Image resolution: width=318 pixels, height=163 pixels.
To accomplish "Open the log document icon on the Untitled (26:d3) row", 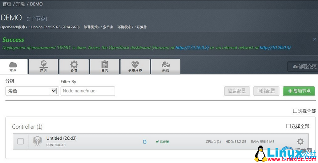I will coord(145,142).
